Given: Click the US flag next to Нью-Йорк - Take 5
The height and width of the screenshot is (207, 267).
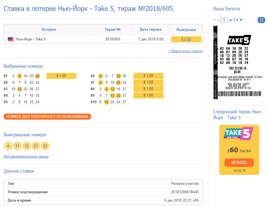Looking at the screenshot, I should (x=10, y=39).
